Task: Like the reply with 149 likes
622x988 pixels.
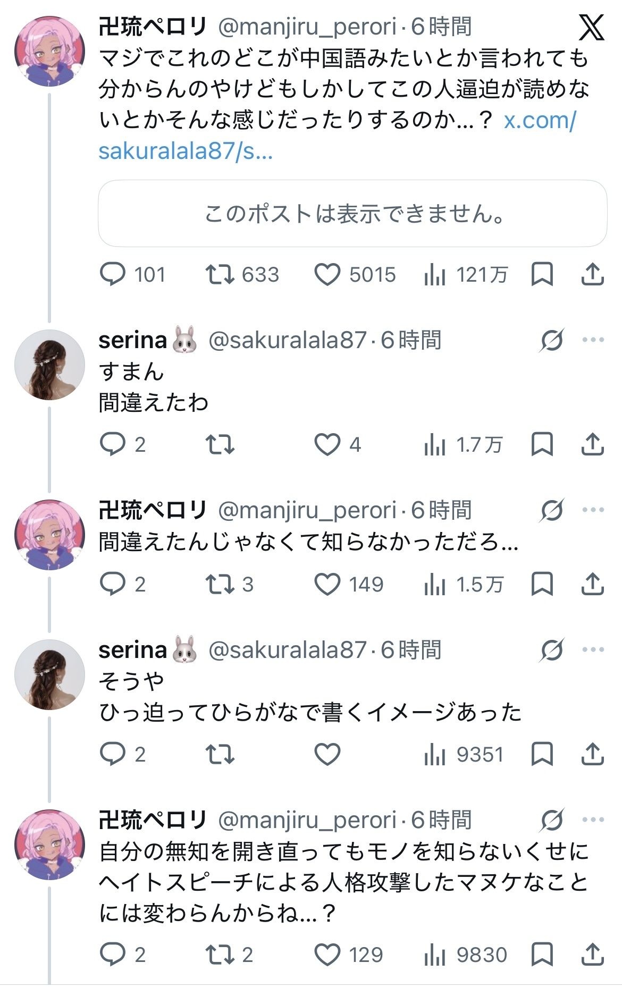Action: click(x=327, y=585)
